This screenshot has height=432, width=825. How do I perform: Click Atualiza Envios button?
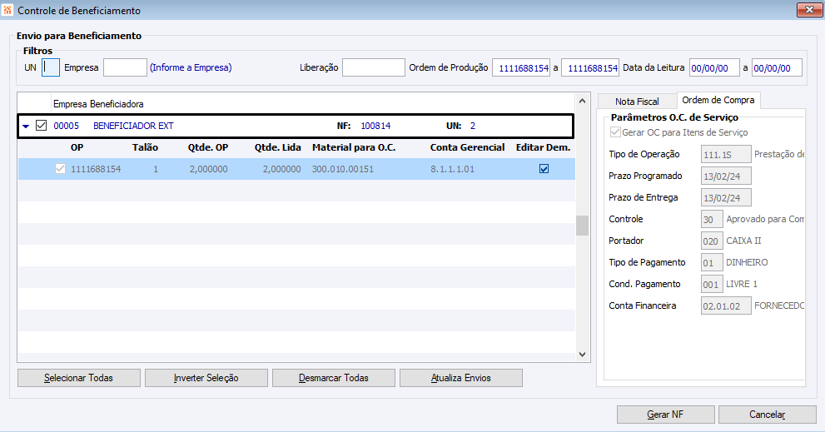[x=461, y=378]
